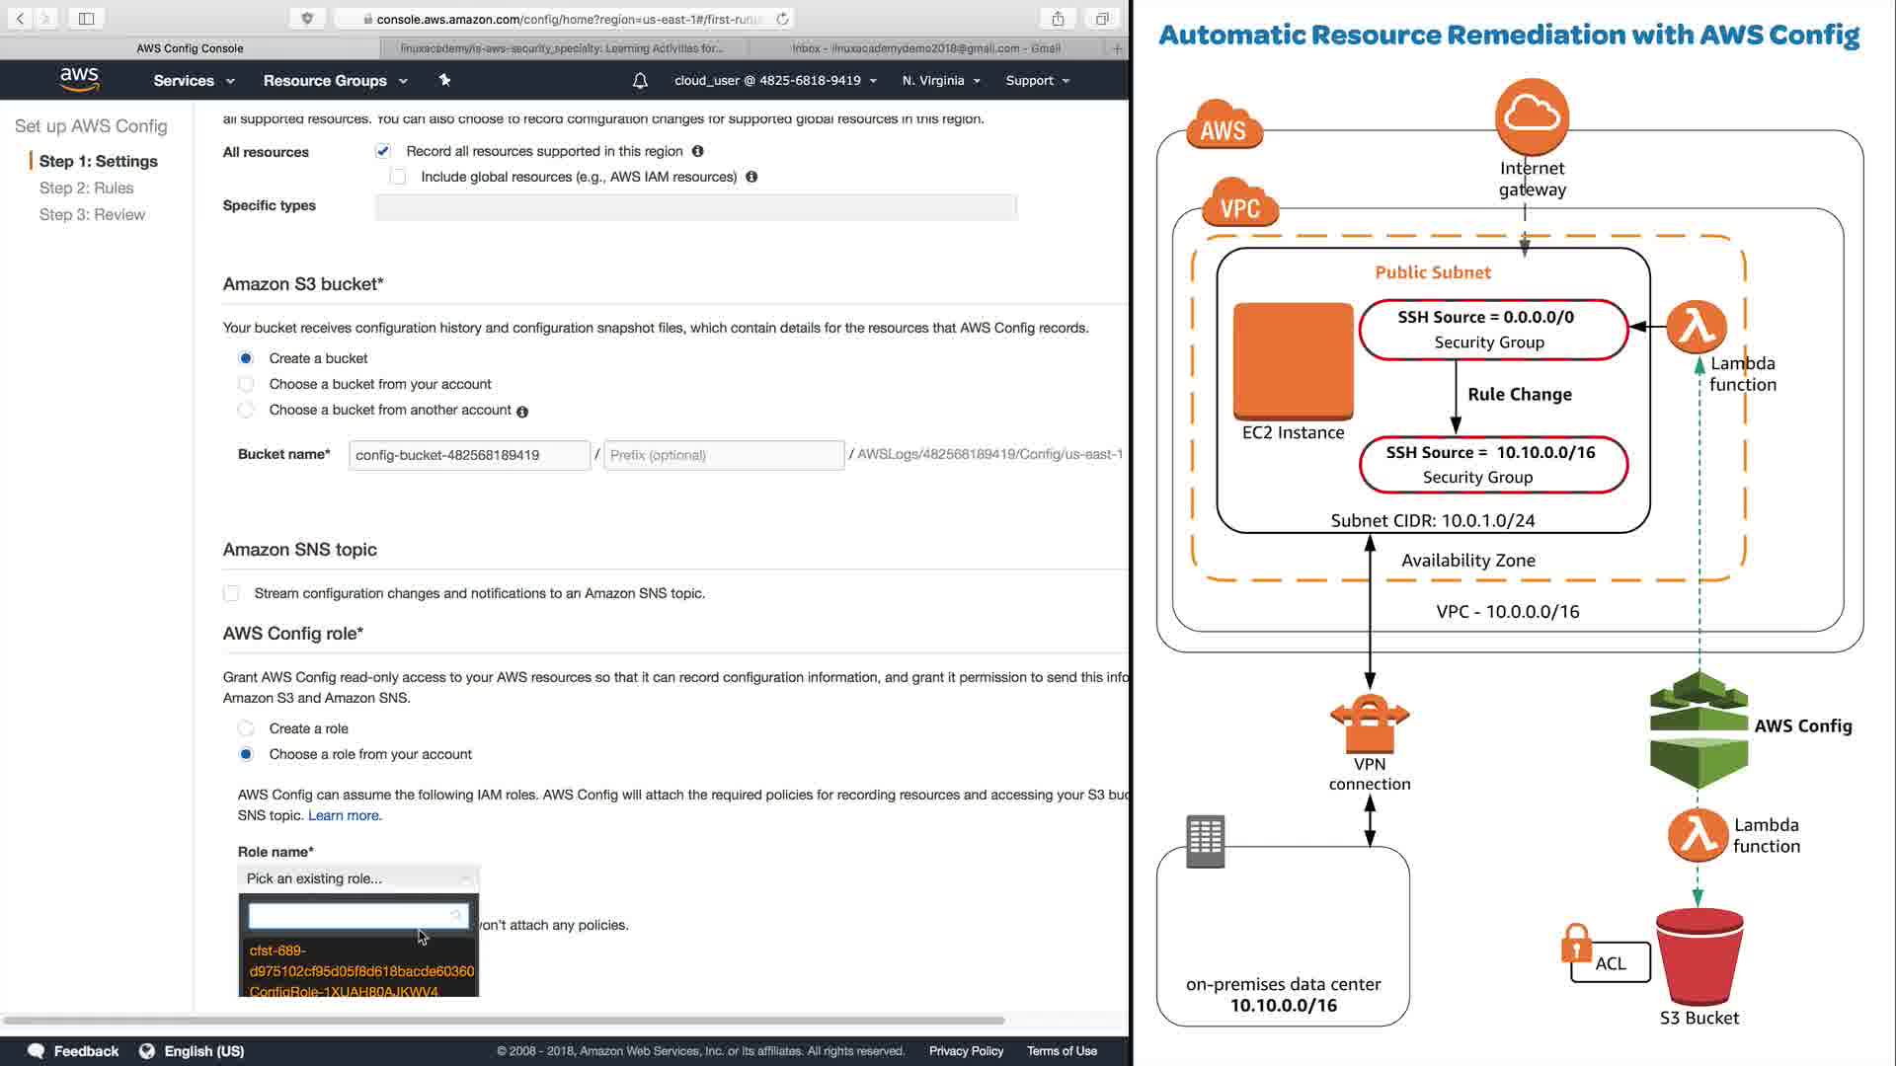The height and width of the screenshot is (1066, 1896).
Task: Uncheck Record all resources supported in region
Action: 383,151
